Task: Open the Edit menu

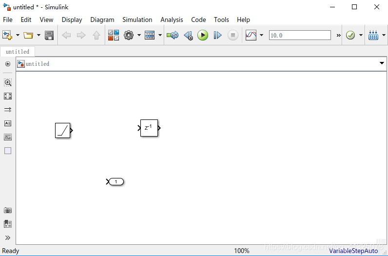Action: 26,20
